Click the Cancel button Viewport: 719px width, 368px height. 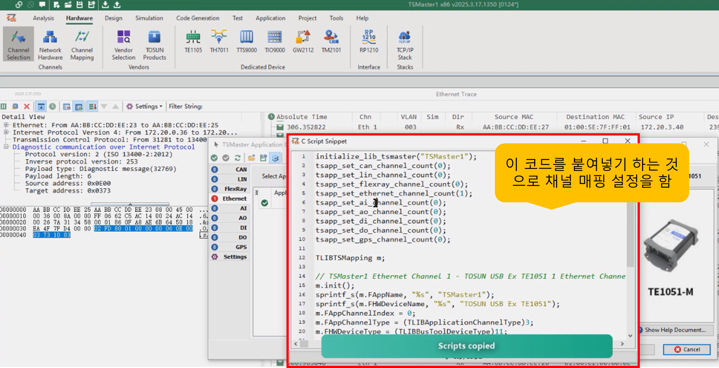click(x=687, y=349)
